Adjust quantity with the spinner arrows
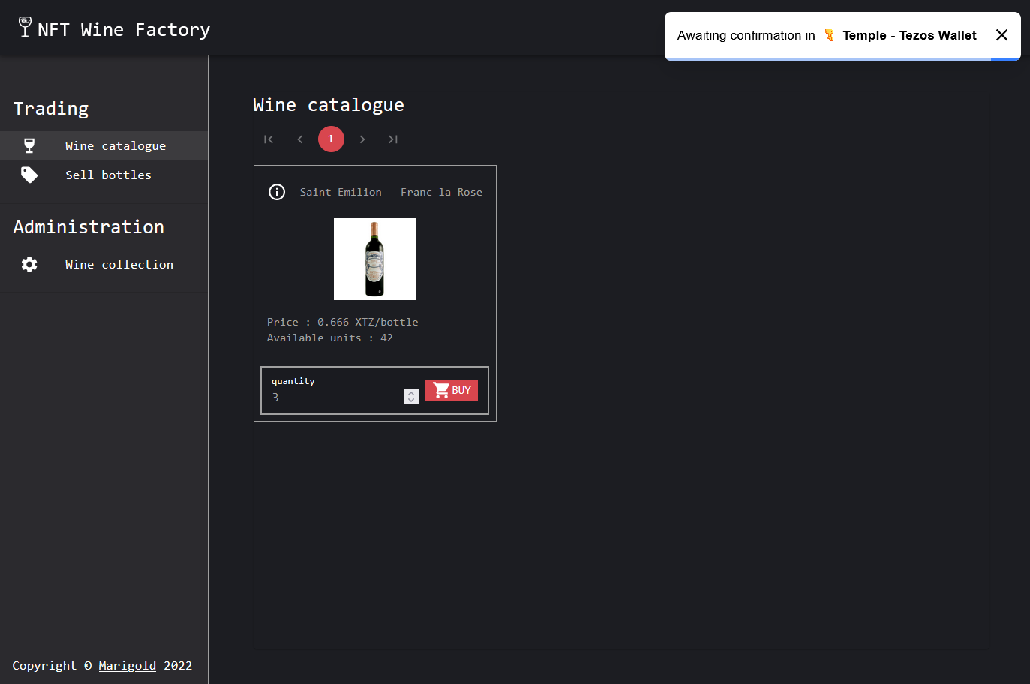Screen dimensions: 1030x684 pos(411,397)
